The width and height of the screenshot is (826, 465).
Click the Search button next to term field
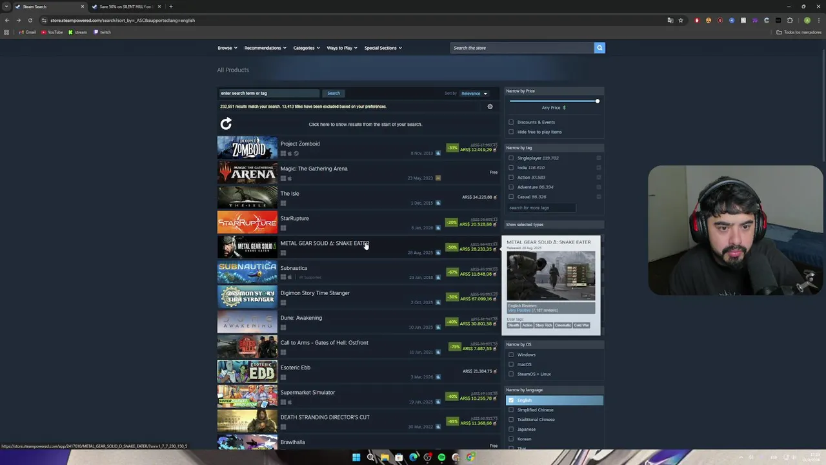[x=333, y=94]
